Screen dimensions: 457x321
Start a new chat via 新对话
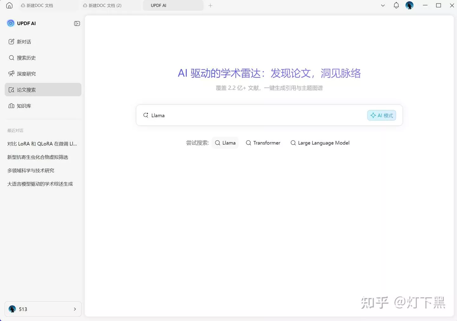[23, 42]
